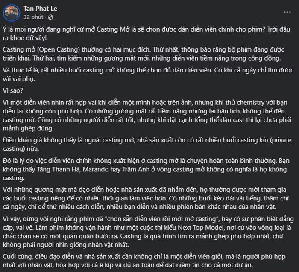This screenshot has width=299, height=272.
Task: Click the paragraph beginning "Và thực tế là"
Action: click(148, 75)
